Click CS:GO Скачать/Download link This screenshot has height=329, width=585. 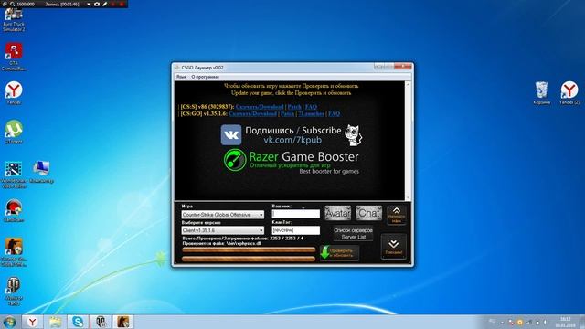[x=252, y=113]
